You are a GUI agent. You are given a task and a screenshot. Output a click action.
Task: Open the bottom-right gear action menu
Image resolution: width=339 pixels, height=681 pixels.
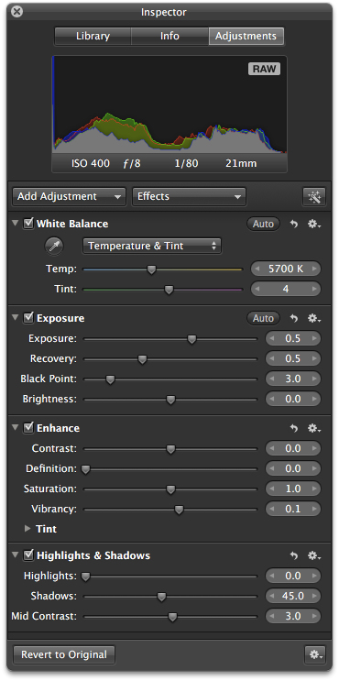coord(314,655)
